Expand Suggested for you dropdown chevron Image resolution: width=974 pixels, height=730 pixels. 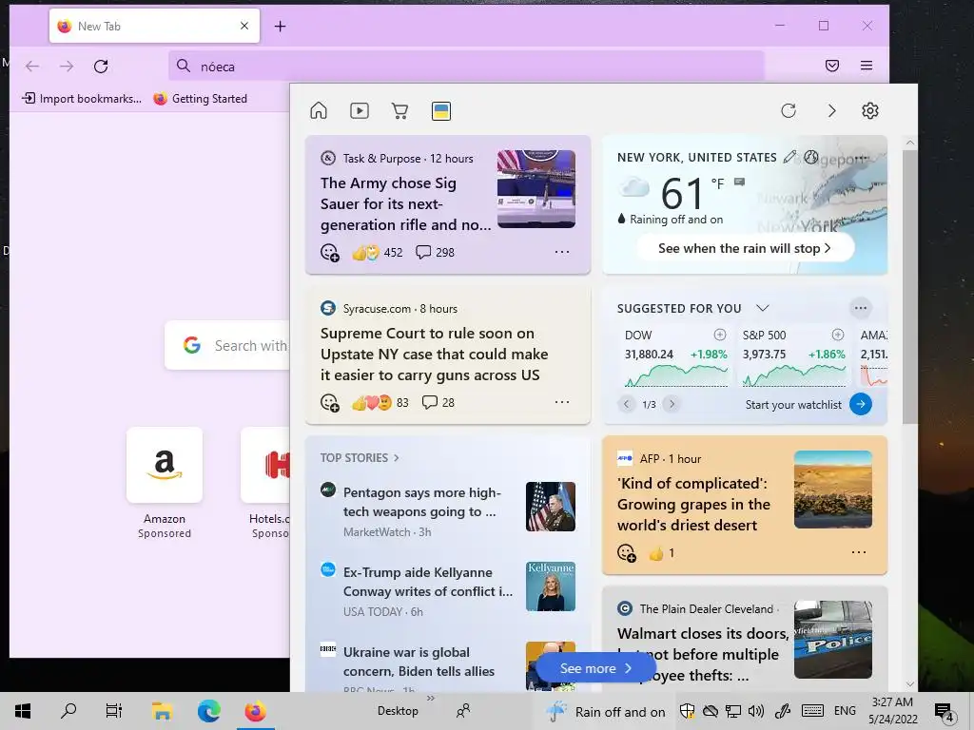click(x=763, y=308)
